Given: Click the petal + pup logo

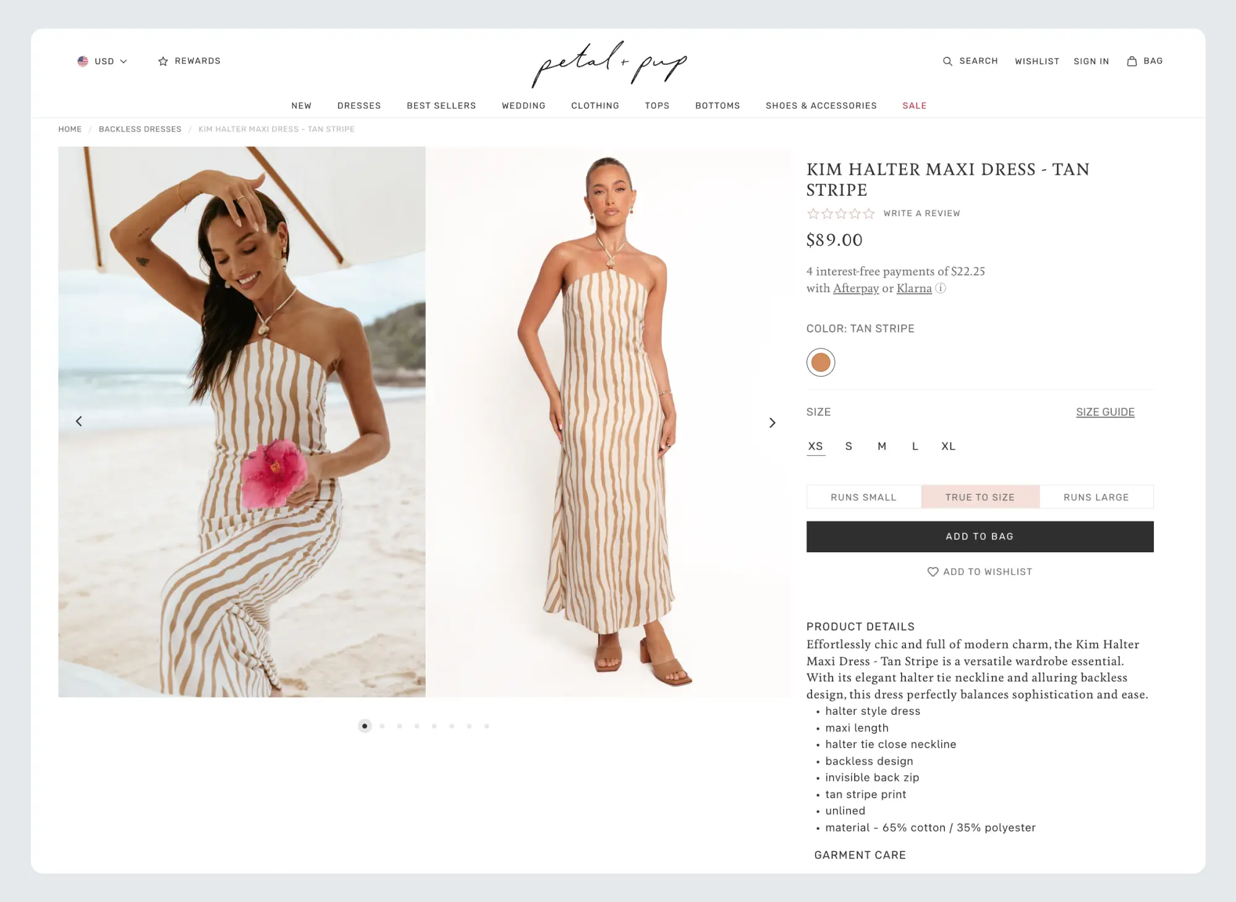Looking at the screenshot, I should (x=609, y=64).
